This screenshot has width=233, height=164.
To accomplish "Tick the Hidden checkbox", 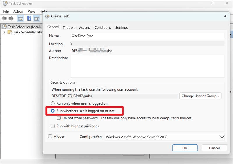I will pyautogui.click(x=50, y=136).
